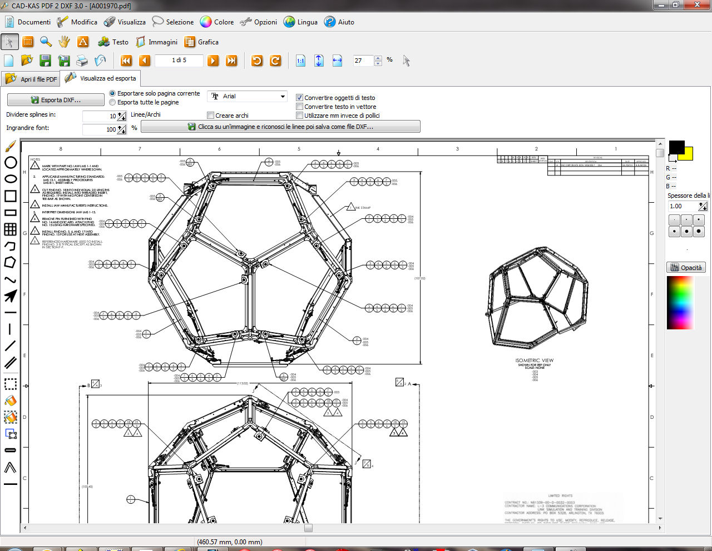Adjust the Dividere splines stepper
This screenshot has height=551, width=712.
click(122, 116)
